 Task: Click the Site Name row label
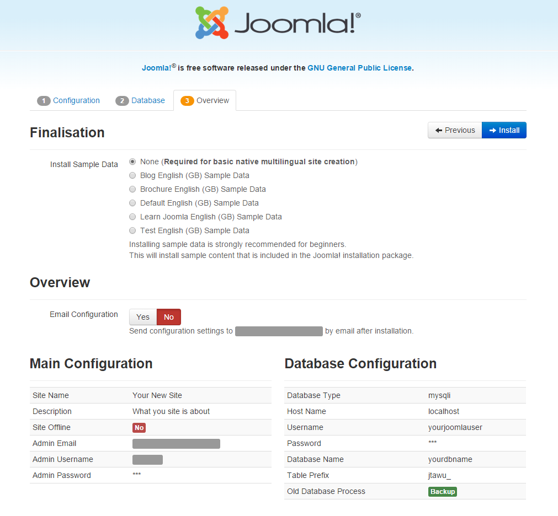click(51, 395)
